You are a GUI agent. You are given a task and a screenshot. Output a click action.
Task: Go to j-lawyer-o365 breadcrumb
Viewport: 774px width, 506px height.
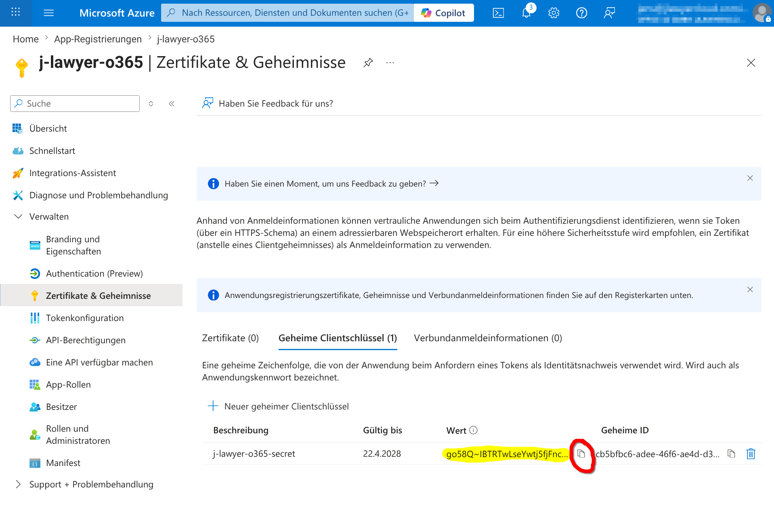click(x=186, y=39)
